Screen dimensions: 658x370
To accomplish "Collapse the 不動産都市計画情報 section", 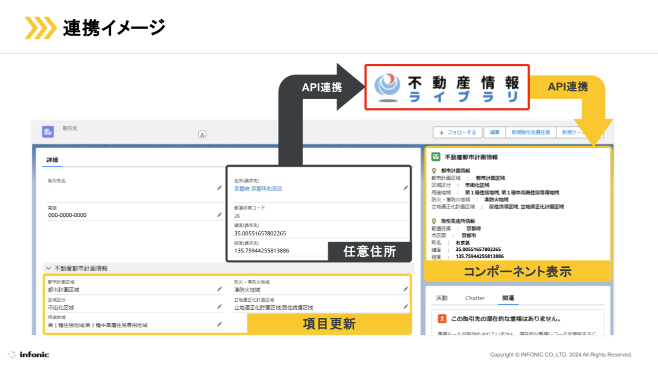I will click(x=48, y=268).
